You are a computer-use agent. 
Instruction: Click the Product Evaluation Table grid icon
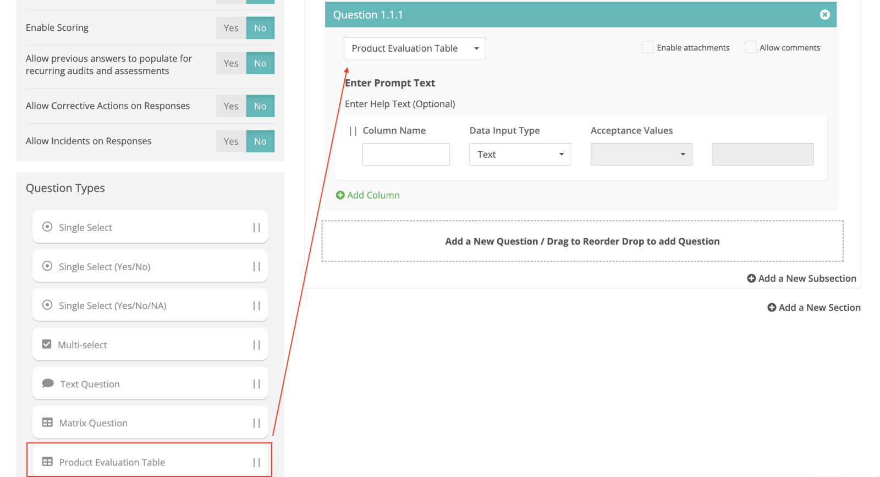[x=47, y=462]
